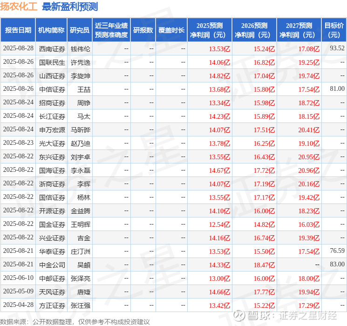
Task: Click researcher name 金益腾
Action: tap(80, 211)
